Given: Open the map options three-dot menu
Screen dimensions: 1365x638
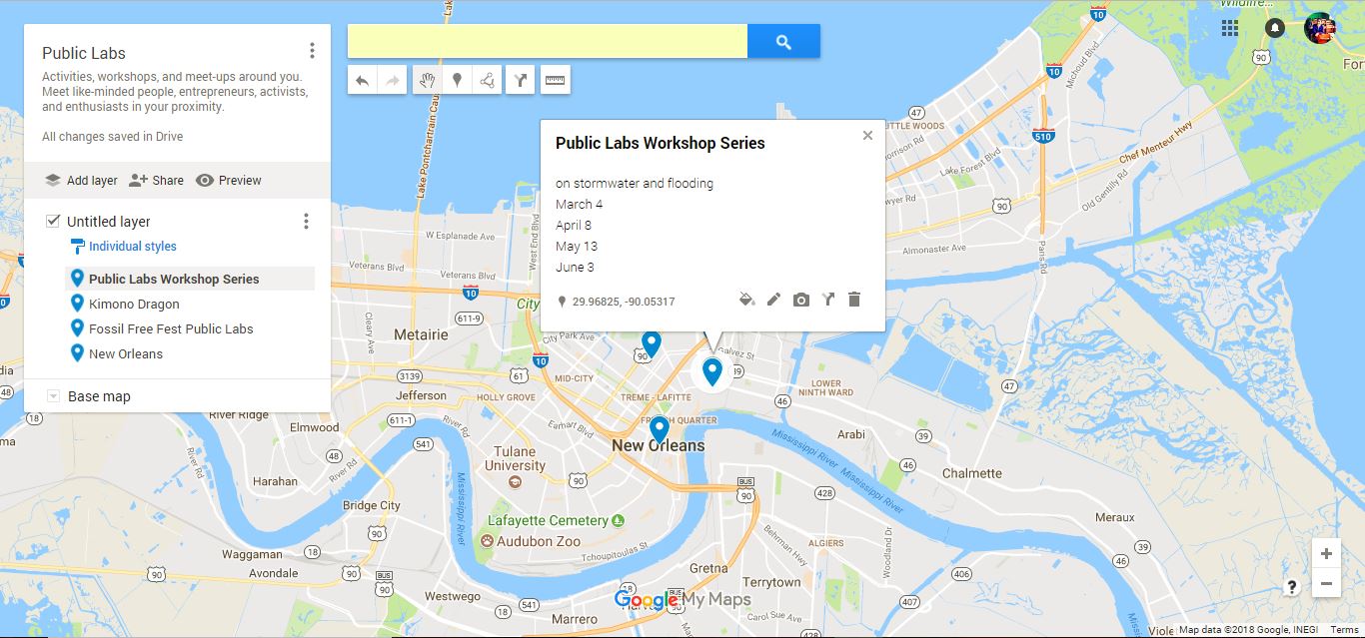Looking at the screenshot, I should click(313, 51).
